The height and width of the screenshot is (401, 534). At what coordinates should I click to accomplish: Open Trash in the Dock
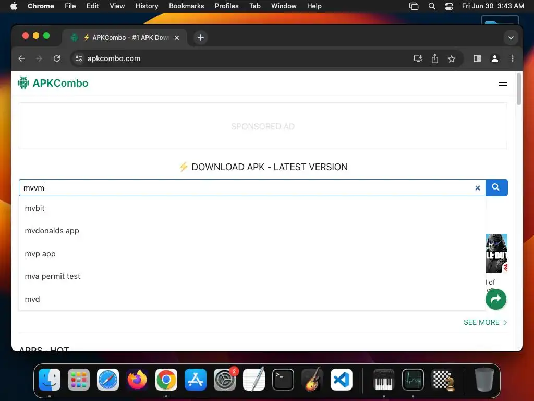(484, 380)
